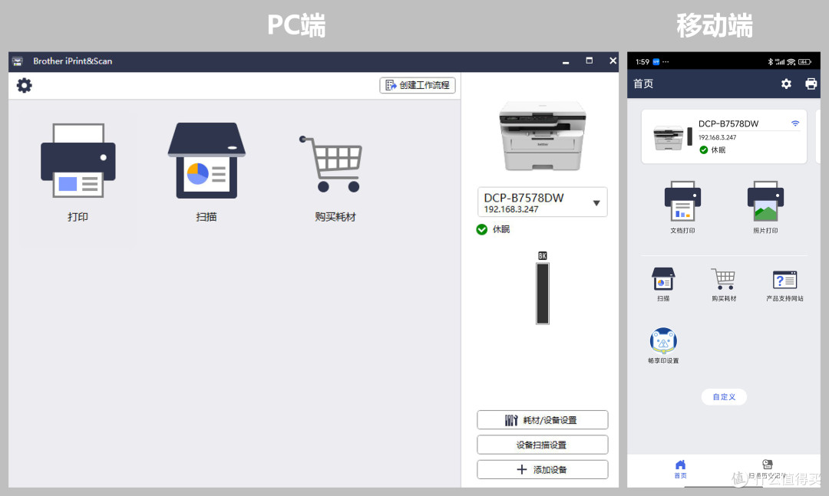Open mobile app settings gear icon
829x496 pixels.
786,84
